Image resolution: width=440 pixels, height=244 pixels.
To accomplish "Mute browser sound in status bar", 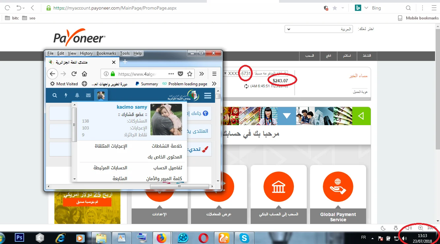I will tap(409, 228).
